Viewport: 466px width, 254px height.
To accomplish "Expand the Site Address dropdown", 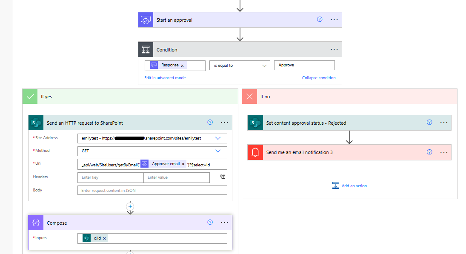I will (218, 138).
